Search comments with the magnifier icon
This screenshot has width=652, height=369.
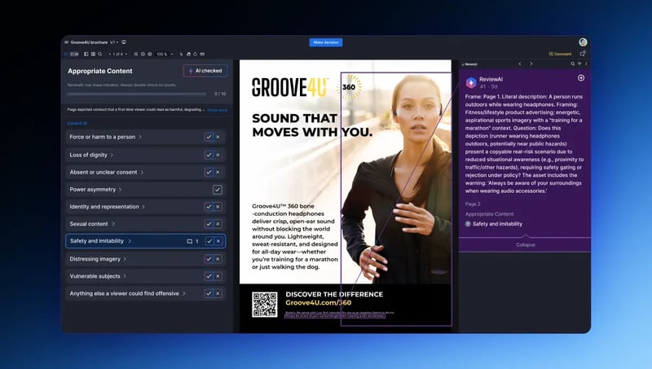573,64
